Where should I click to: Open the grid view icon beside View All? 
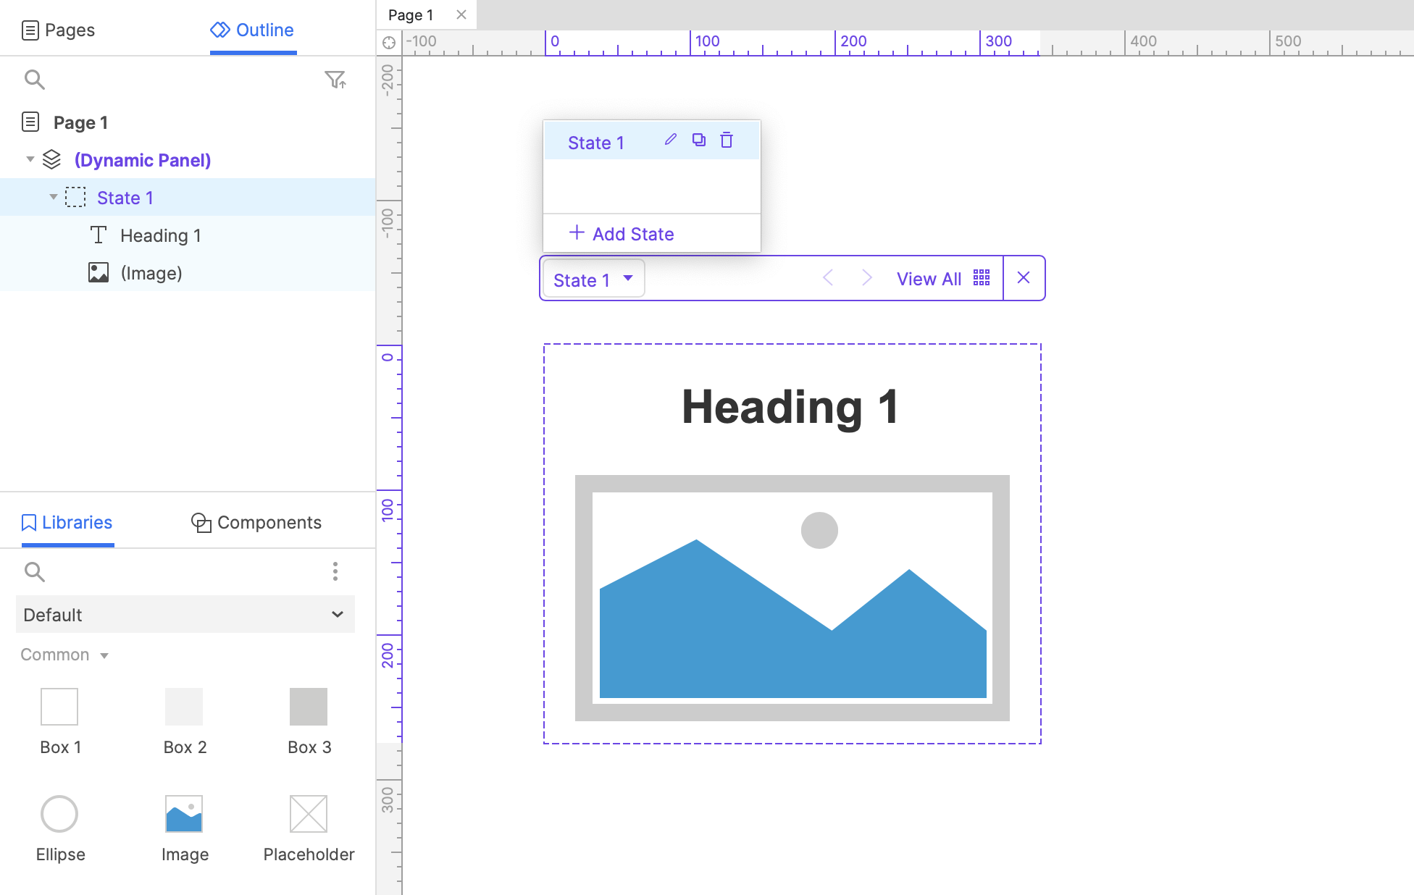click(981, 277)
